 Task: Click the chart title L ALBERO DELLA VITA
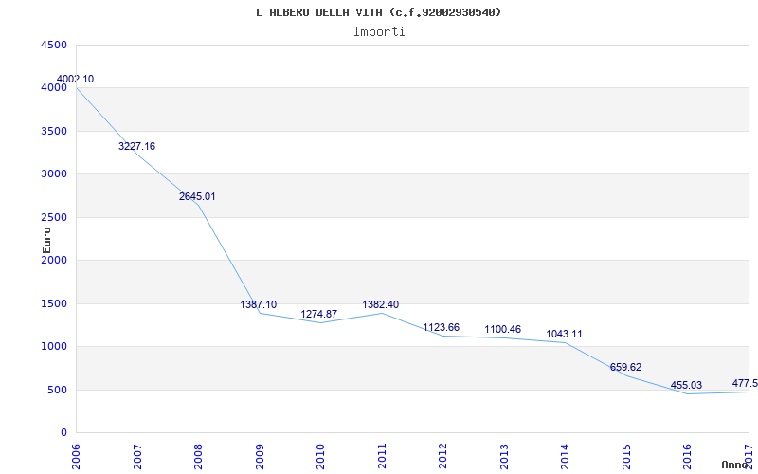[x=379, y=12]
